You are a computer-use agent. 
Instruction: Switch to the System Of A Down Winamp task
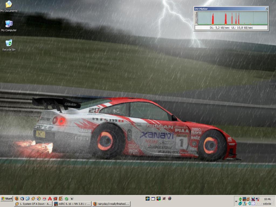pos(33,204)
